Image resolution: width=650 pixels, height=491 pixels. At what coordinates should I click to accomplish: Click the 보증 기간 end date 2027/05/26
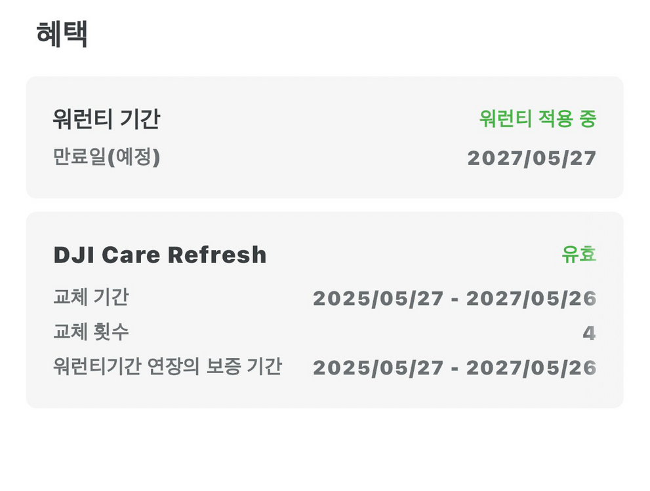click(x=531, y=368)
